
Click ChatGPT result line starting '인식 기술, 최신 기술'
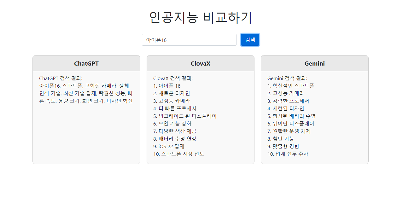(86, 93)
